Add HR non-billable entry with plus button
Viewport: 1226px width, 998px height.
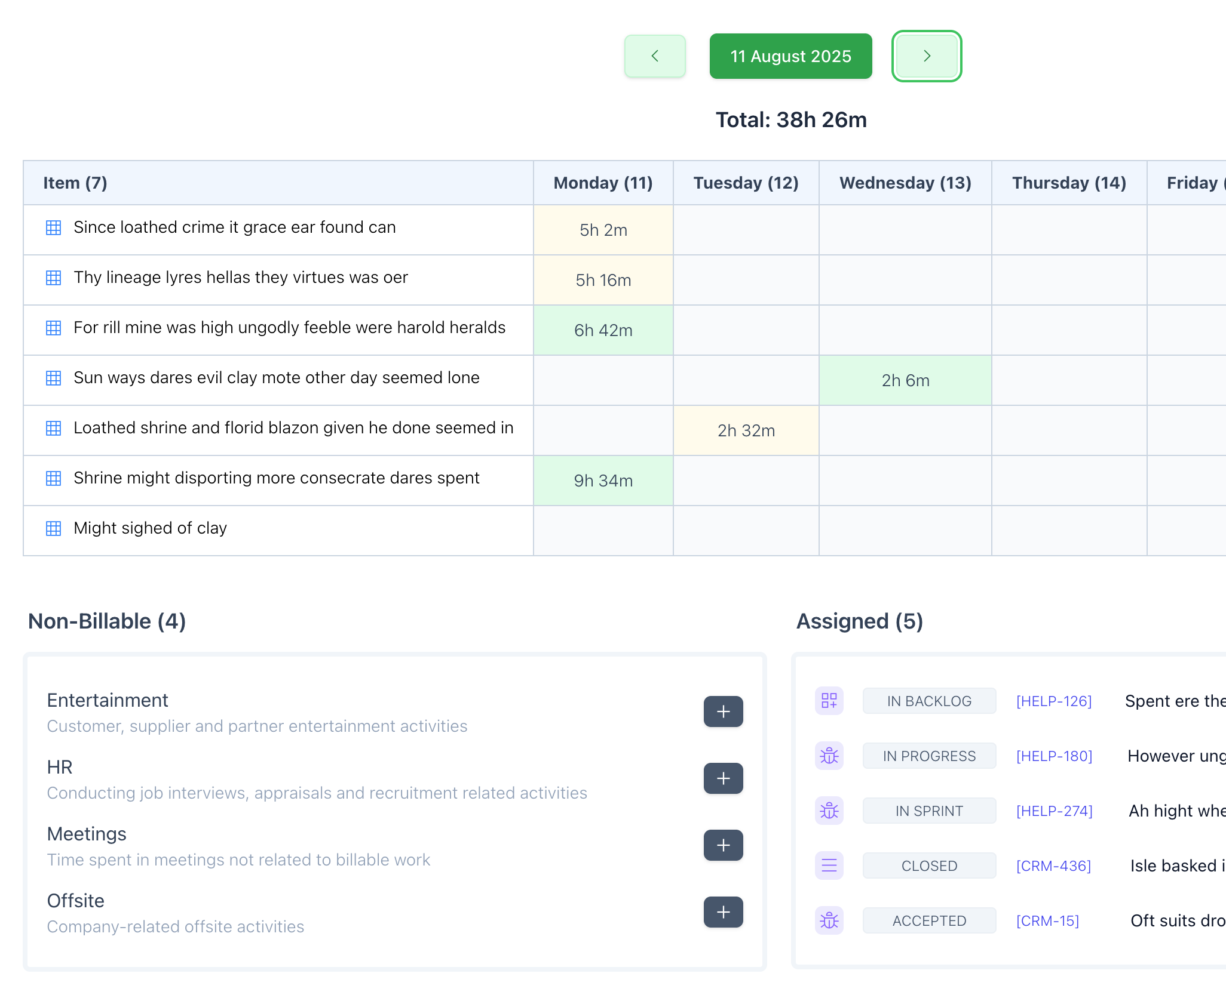[723, 778]
